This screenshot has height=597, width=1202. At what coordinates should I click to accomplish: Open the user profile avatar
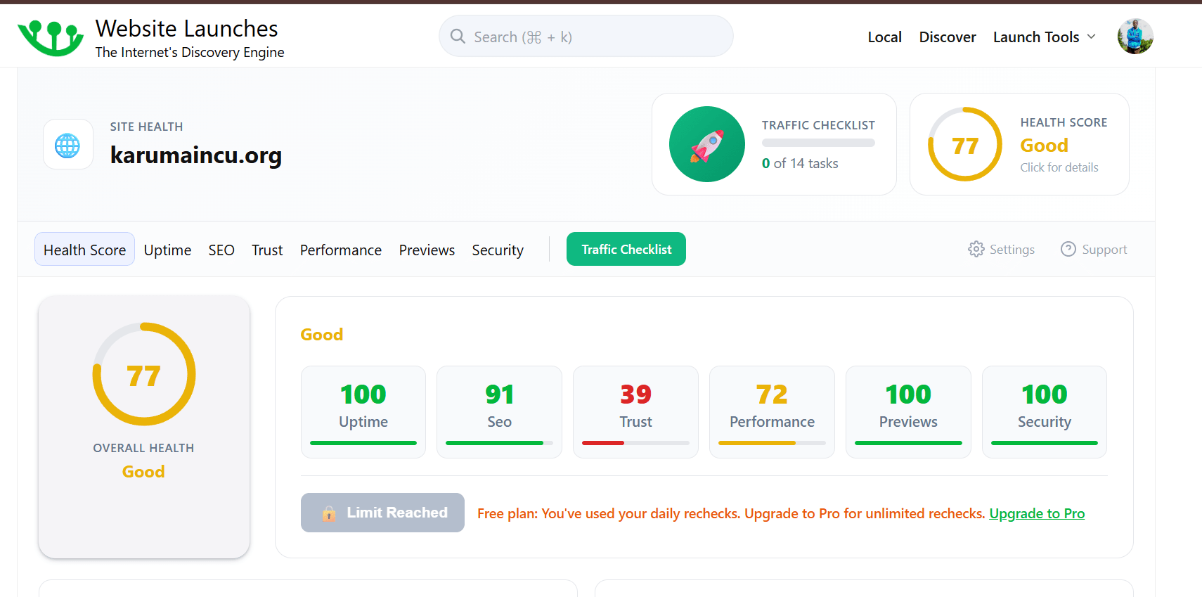click(1135, 37)
